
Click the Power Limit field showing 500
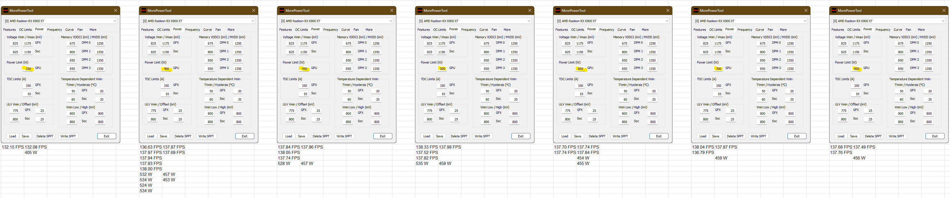pyautogui.click(x=441, y=69)
